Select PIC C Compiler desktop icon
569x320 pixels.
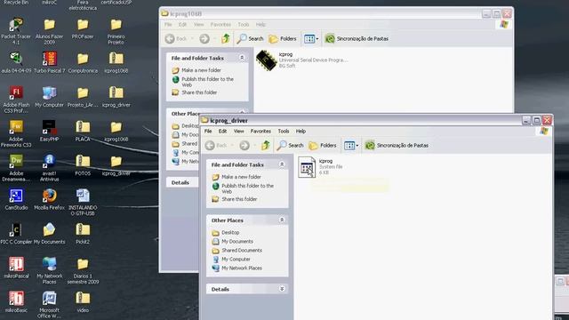click(16, 234)
